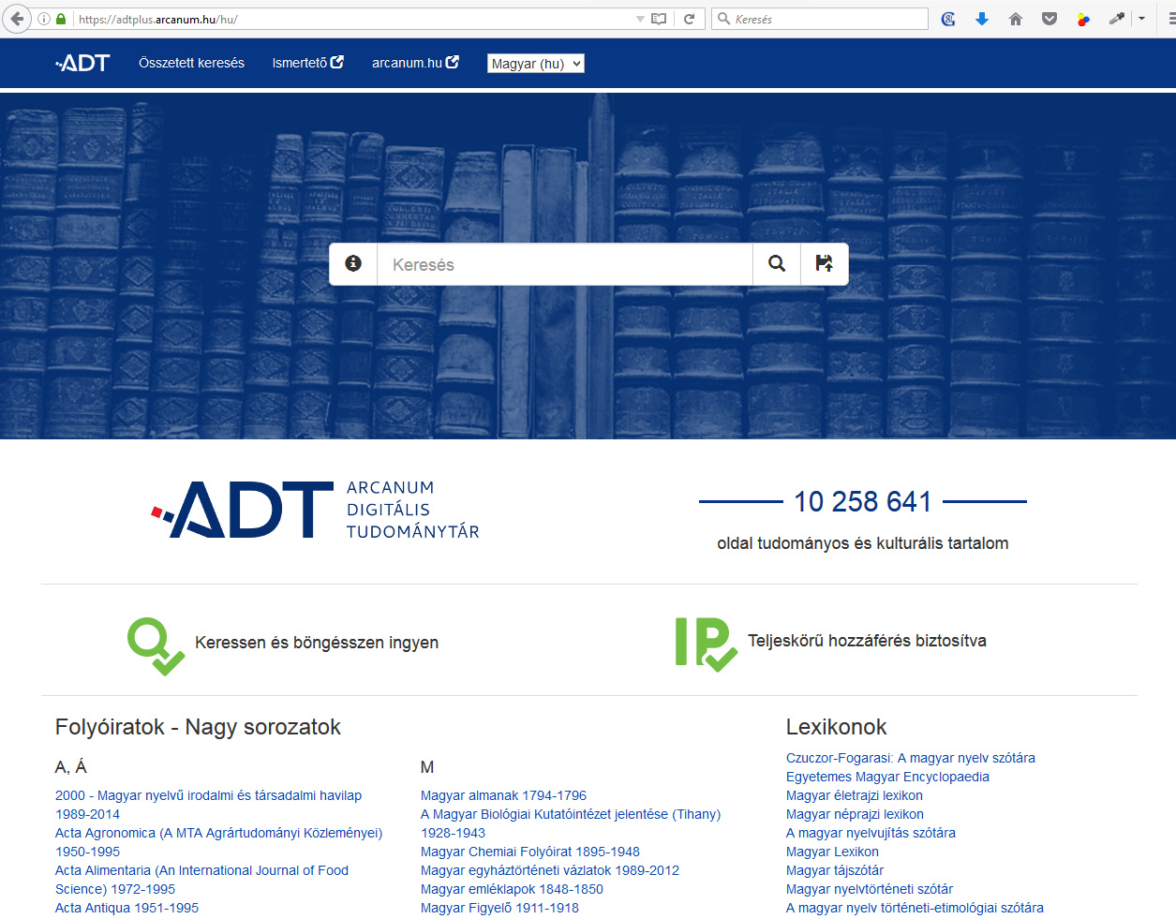Open A magyar nyelvújítás szótára
The image size is (1176, 919).
click(871, 833)
